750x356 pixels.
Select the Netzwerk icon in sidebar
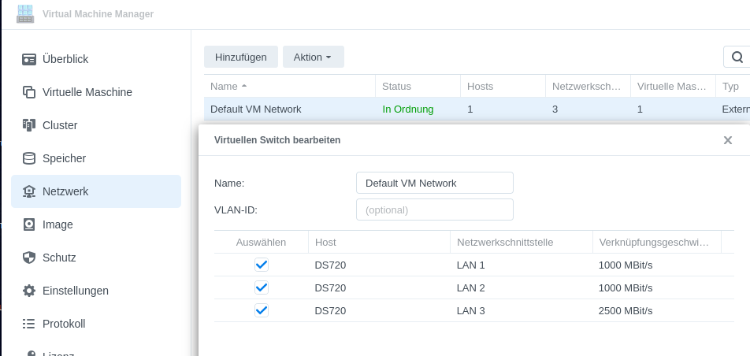coord(29,191)
